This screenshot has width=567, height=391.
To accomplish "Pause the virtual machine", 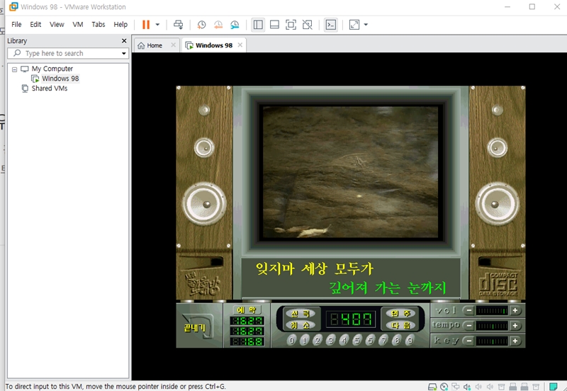I will click(x=146, y=25).
